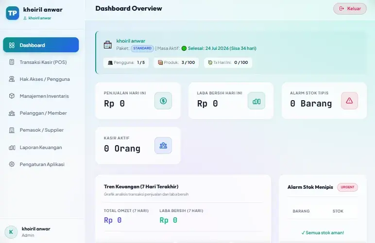Image resolution: width=375 pixels, height=243 pixels.
Task: Click the gear icon for Pengaturan Aplikasi
Action: click(x=12, y=164)
